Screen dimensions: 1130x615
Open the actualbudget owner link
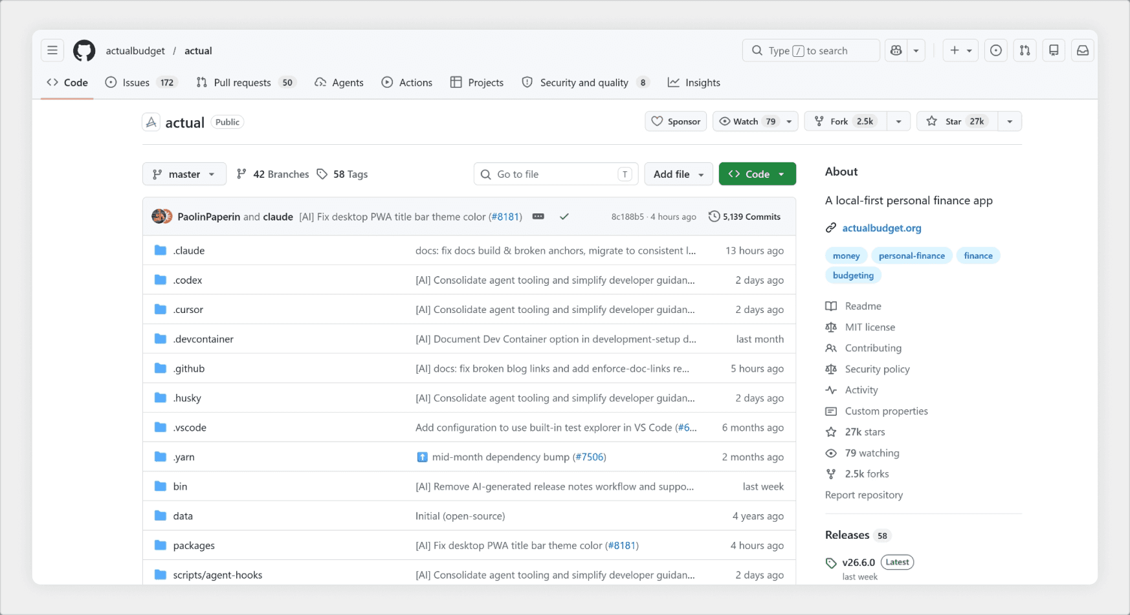point(135,50)
